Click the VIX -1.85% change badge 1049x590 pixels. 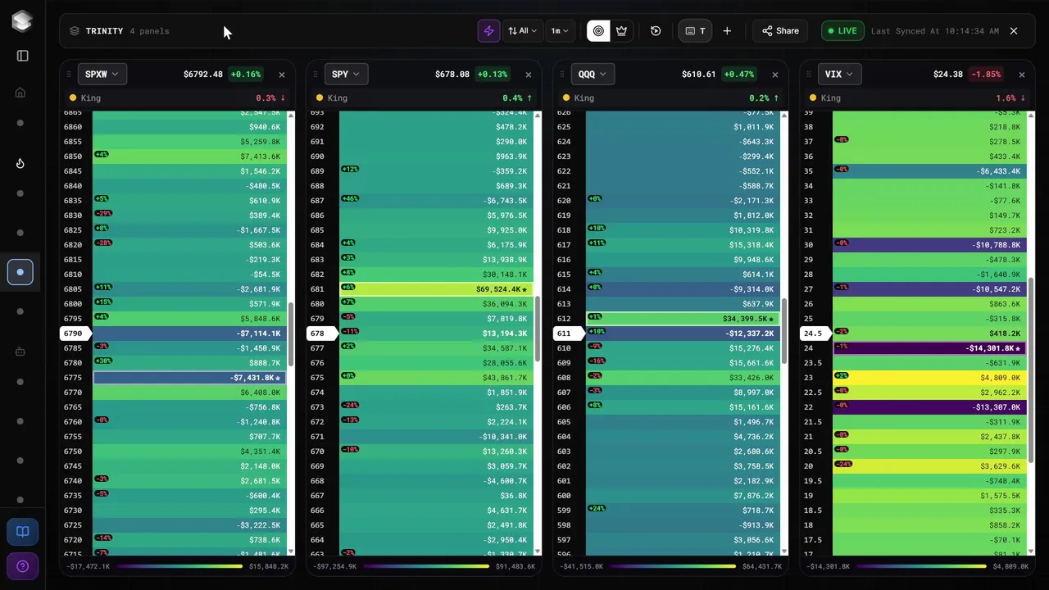(x=986, y=74)
